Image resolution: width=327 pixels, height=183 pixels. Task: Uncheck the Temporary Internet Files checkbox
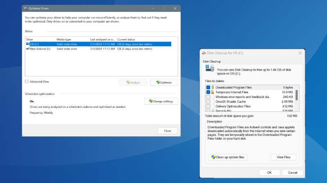point(208,92)
